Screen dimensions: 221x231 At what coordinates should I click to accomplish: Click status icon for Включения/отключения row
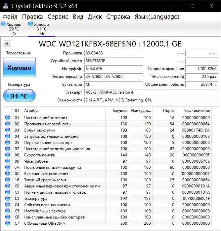coord(8,173)
